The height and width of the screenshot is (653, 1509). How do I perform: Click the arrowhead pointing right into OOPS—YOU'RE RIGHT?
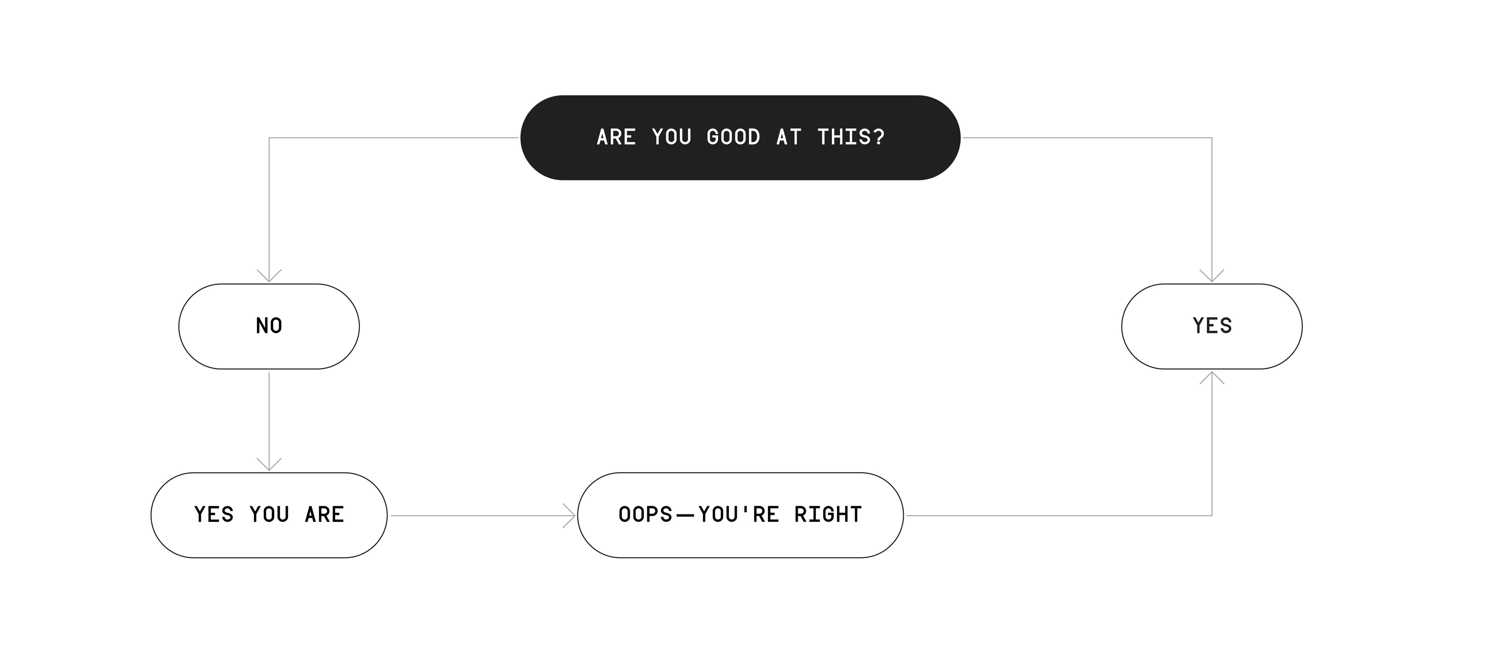[x=569, y=516]
